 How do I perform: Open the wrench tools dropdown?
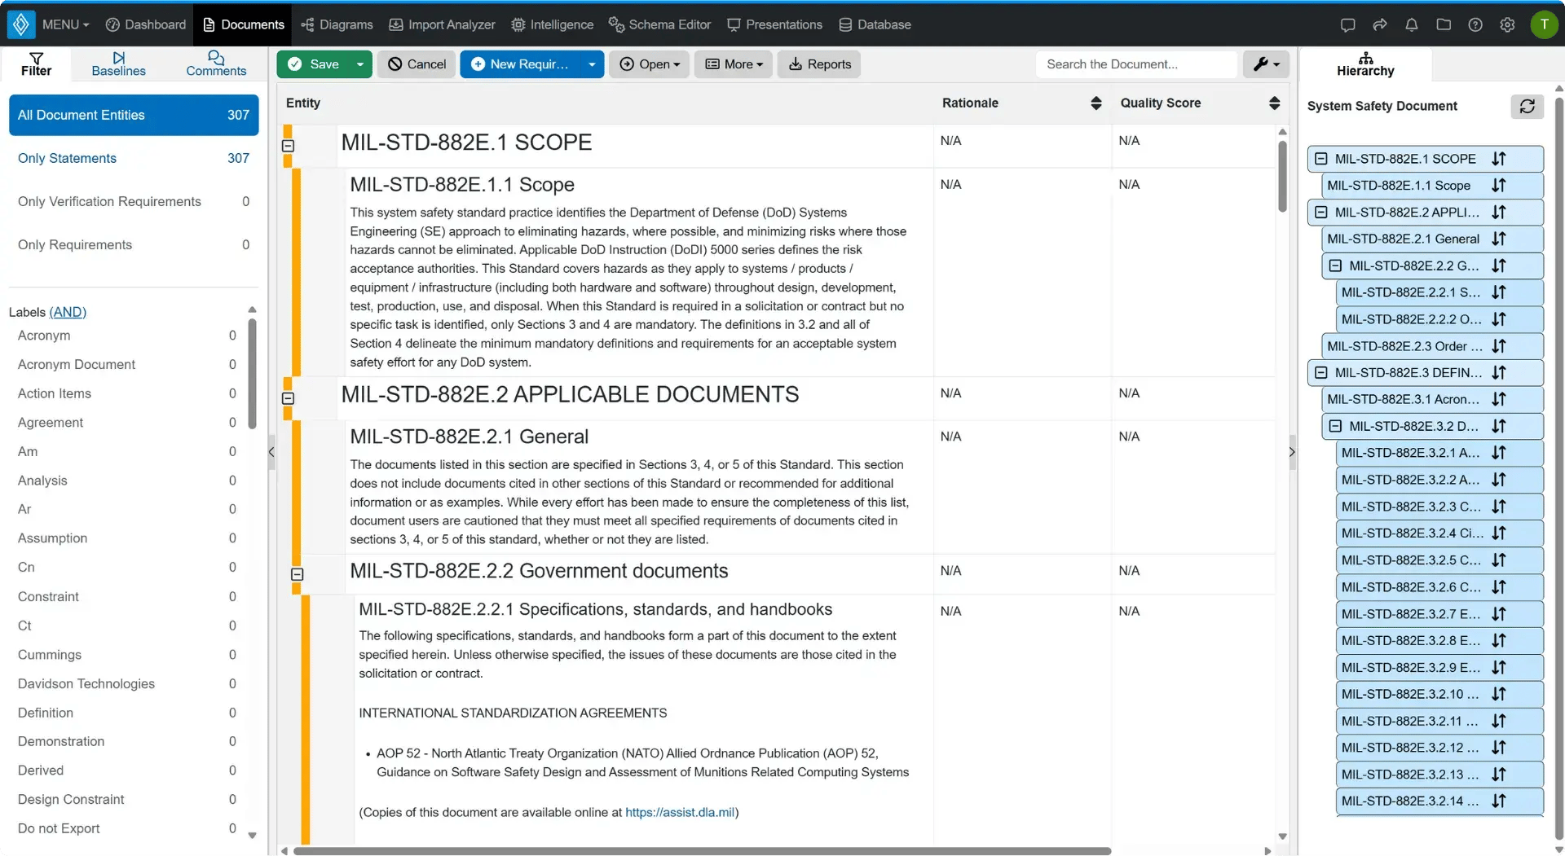(1266, 64)
